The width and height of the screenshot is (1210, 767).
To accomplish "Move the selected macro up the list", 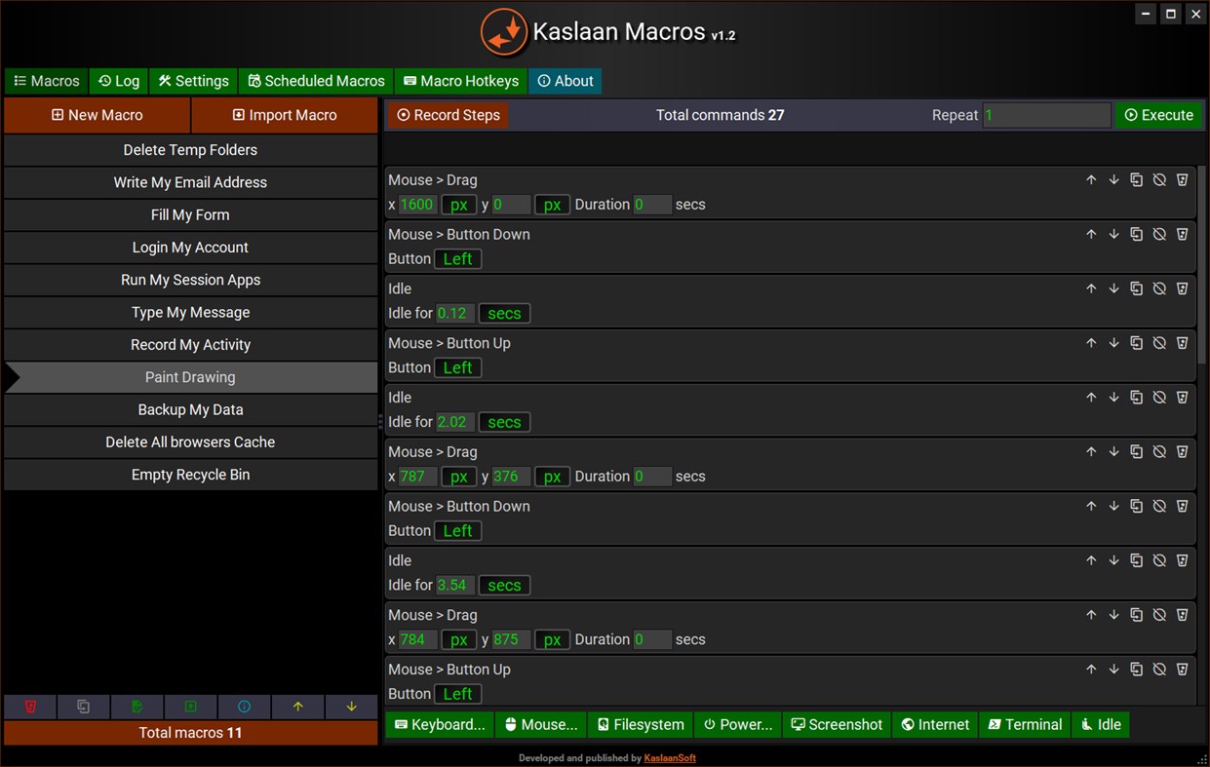I will (x=297, y=707).
